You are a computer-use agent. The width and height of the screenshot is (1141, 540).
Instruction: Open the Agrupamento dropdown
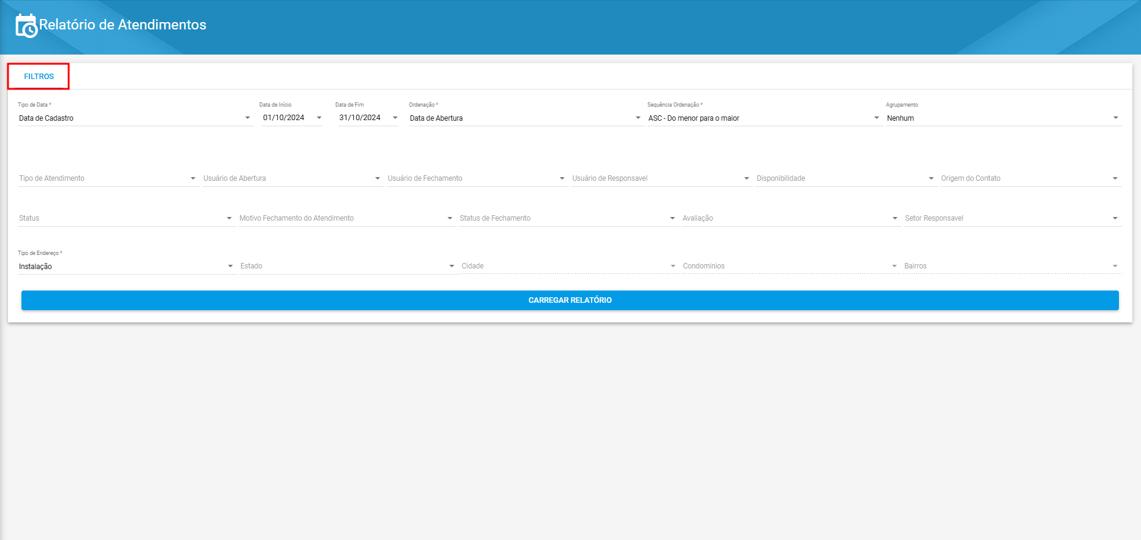coord(1004,118)
